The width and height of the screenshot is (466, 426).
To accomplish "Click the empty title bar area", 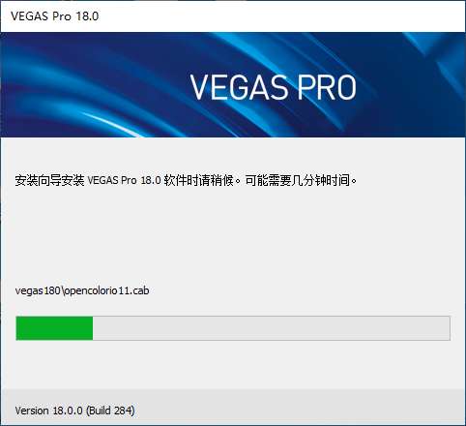I will tap(280, 16).
